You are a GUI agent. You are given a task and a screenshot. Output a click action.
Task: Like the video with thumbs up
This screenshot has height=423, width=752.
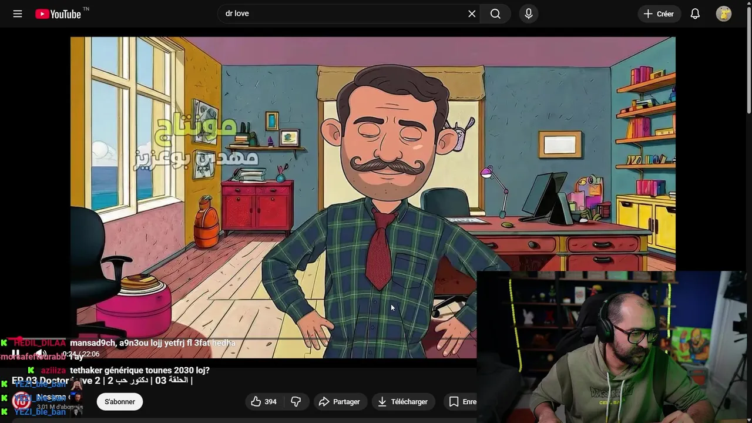tap(263, 402)
